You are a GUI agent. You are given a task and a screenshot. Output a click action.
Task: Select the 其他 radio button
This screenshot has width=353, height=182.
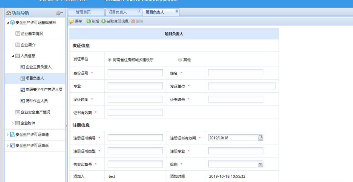(180, 60)
